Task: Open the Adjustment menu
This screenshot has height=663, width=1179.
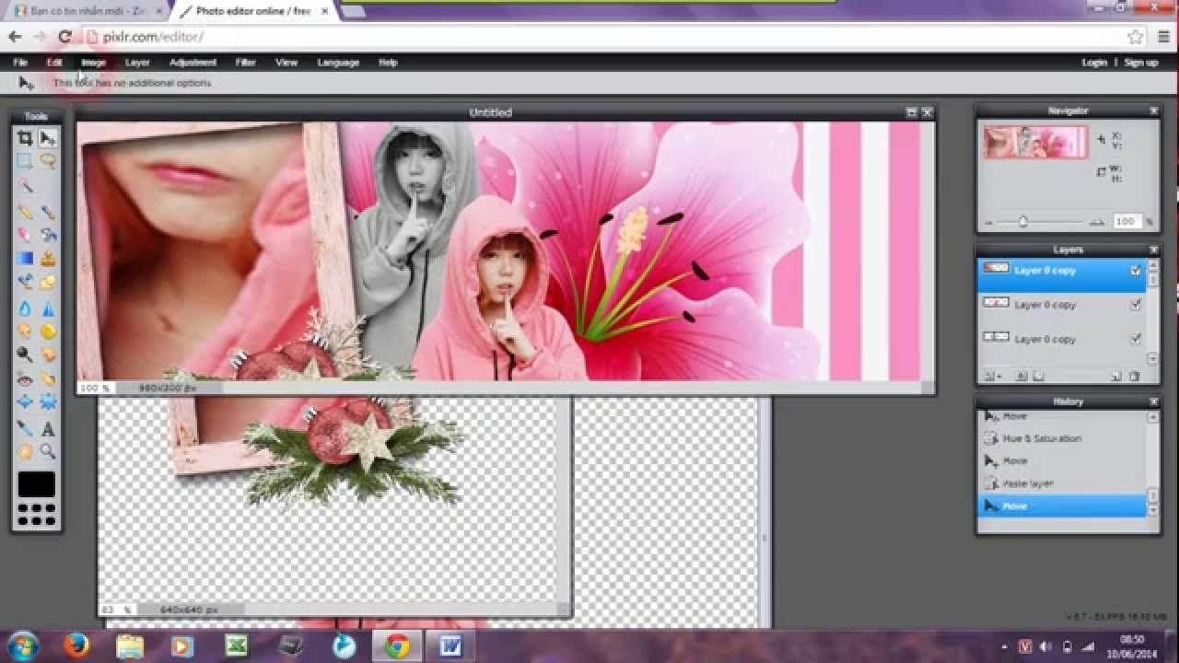Action: pos(193,62)
